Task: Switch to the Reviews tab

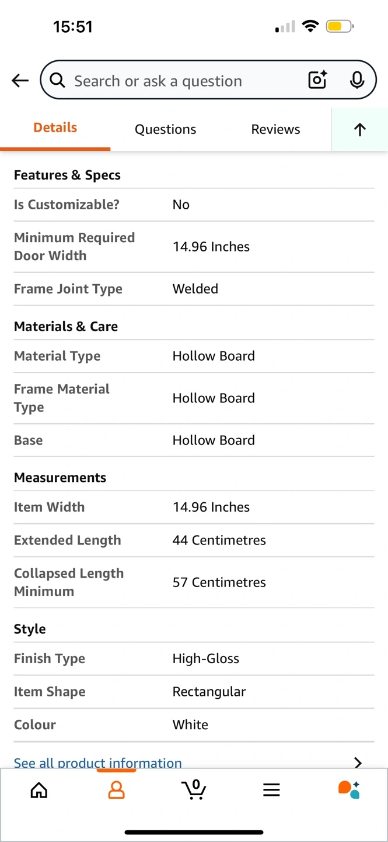Action: pos(275,129)
